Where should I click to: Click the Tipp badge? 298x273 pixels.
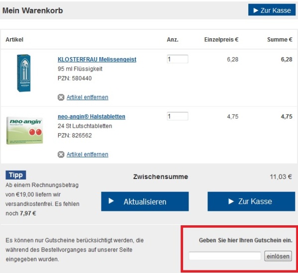point(16,175)
